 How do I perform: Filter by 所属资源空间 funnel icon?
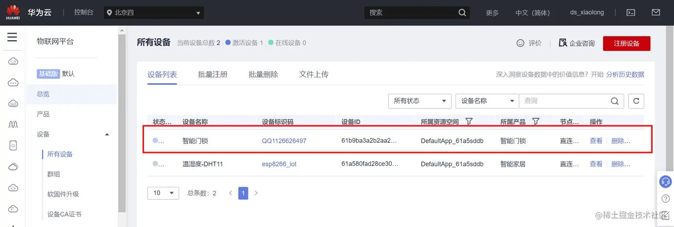tap(469, 121)
